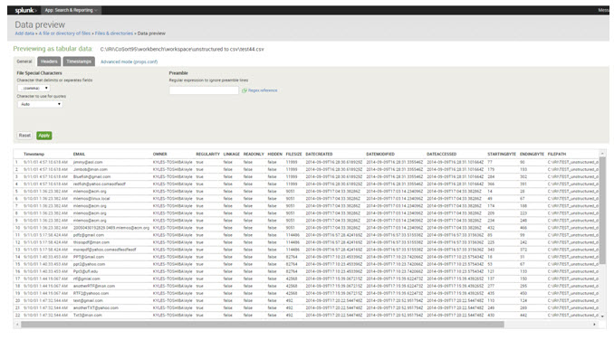Click the FILEPATH column header
Image resolution: width=614 pixels, height=340 pixels.
point(557,154)
